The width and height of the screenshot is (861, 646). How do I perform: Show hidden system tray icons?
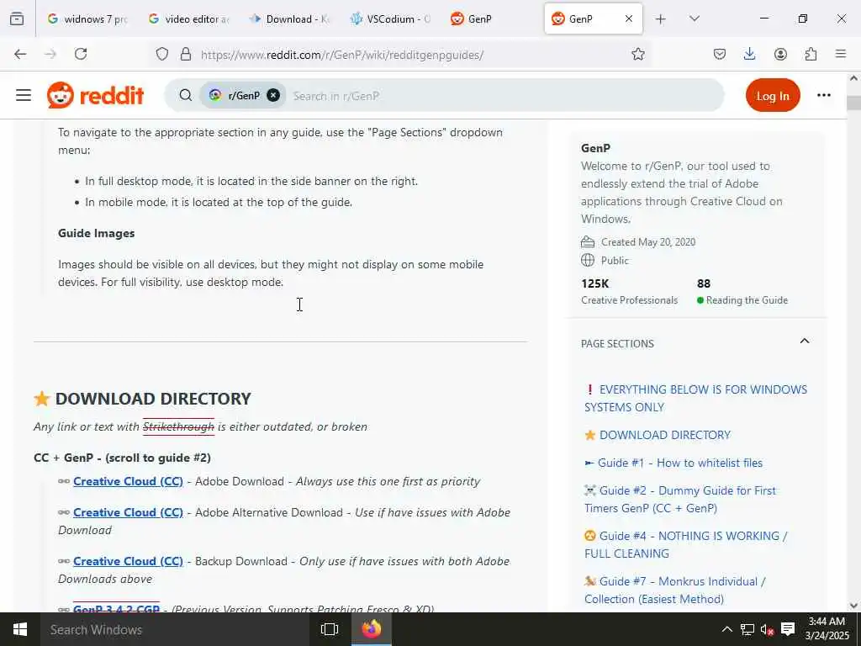click(x=726, y=629)
